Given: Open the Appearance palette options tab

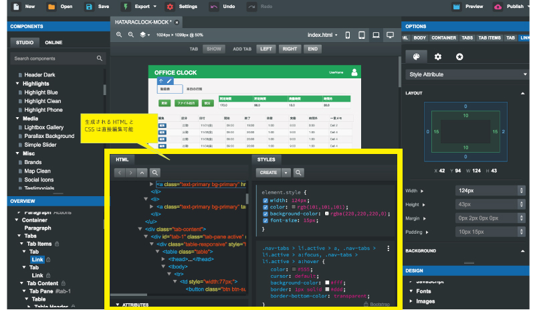Looking at the screenshot, I should pos(416,57).
